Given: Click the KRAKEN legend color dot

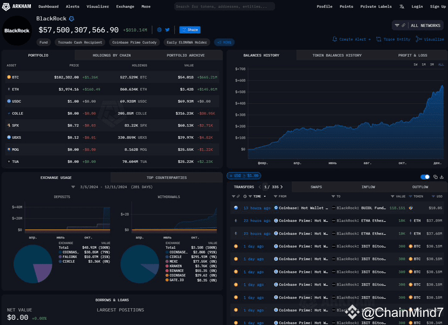Looking at the screenshot, I should (x=167, y=266).
